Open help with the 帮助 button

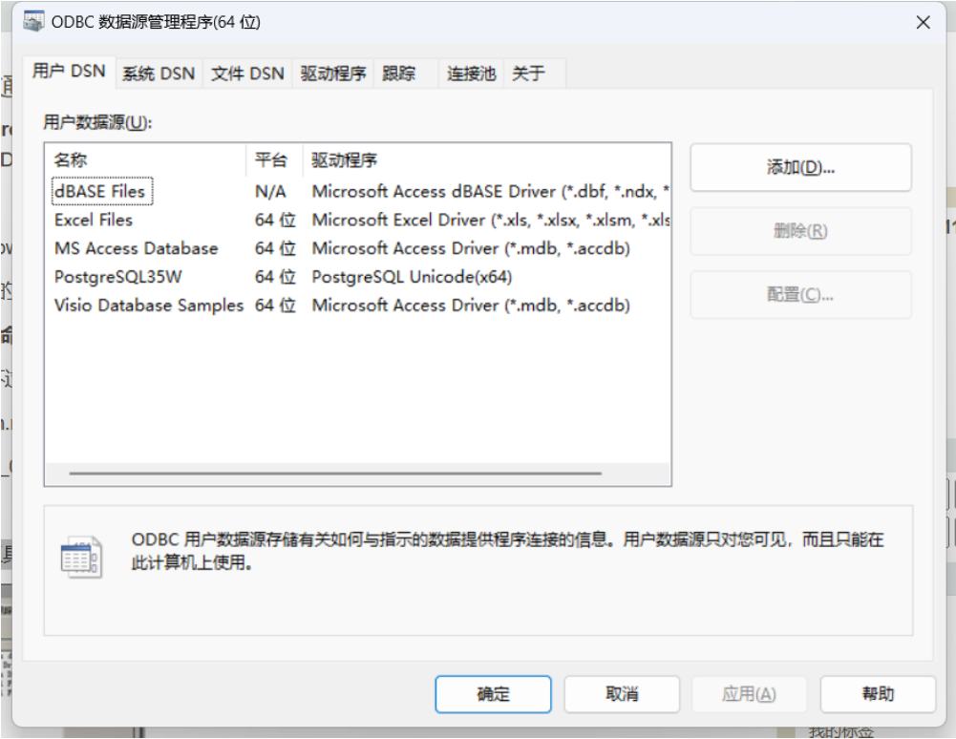point(878,694)
